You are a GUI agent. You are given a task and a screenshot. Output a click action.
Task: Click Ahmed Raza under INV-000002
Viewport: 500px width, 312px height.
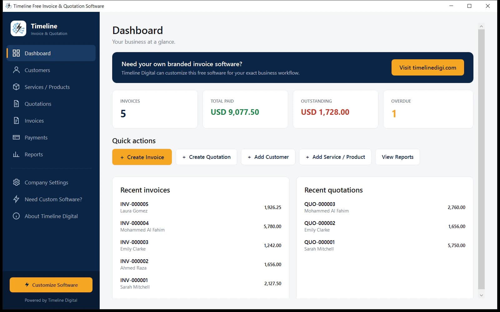pyautogui.click(x=133, y=268)
